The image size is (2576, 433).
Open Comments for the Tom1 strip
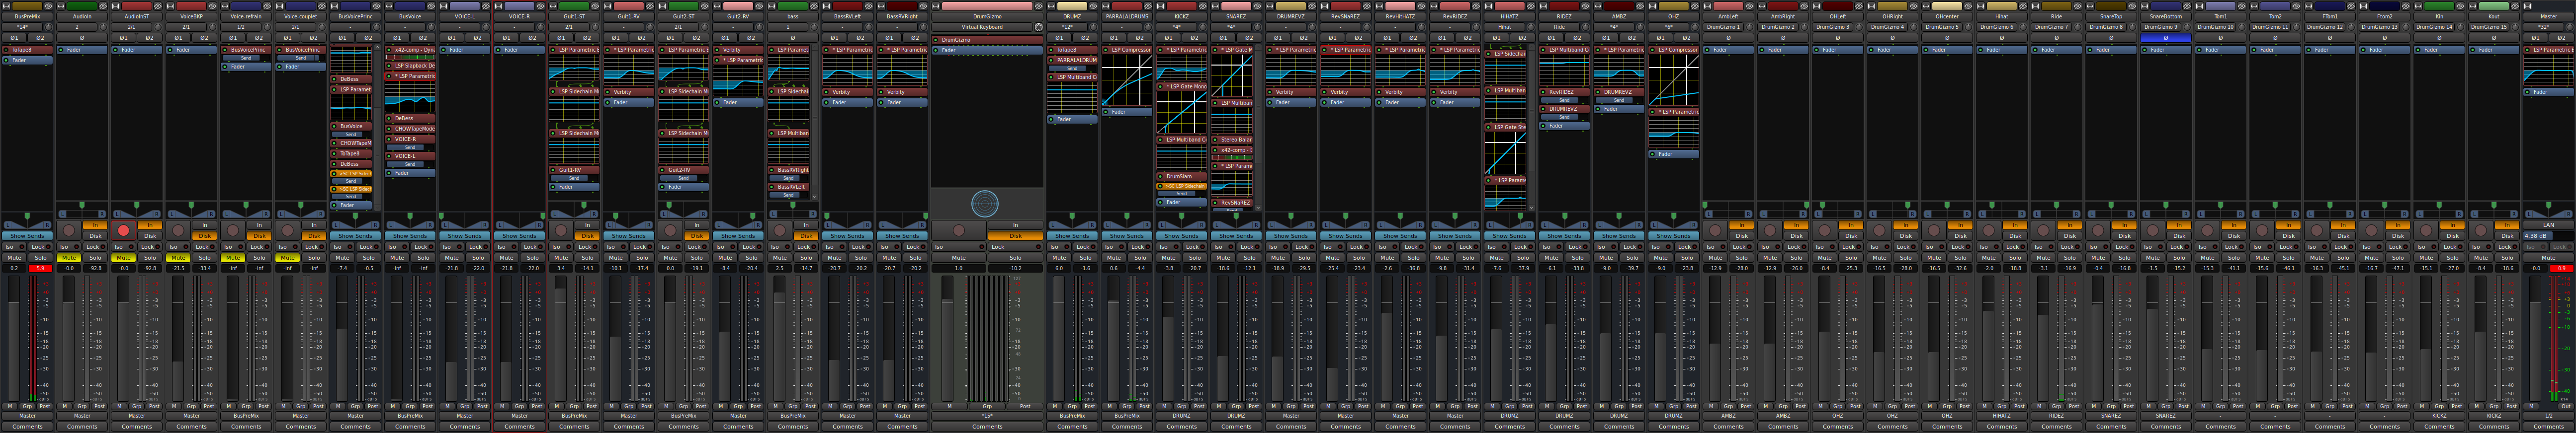click(x=2220, y=427)
